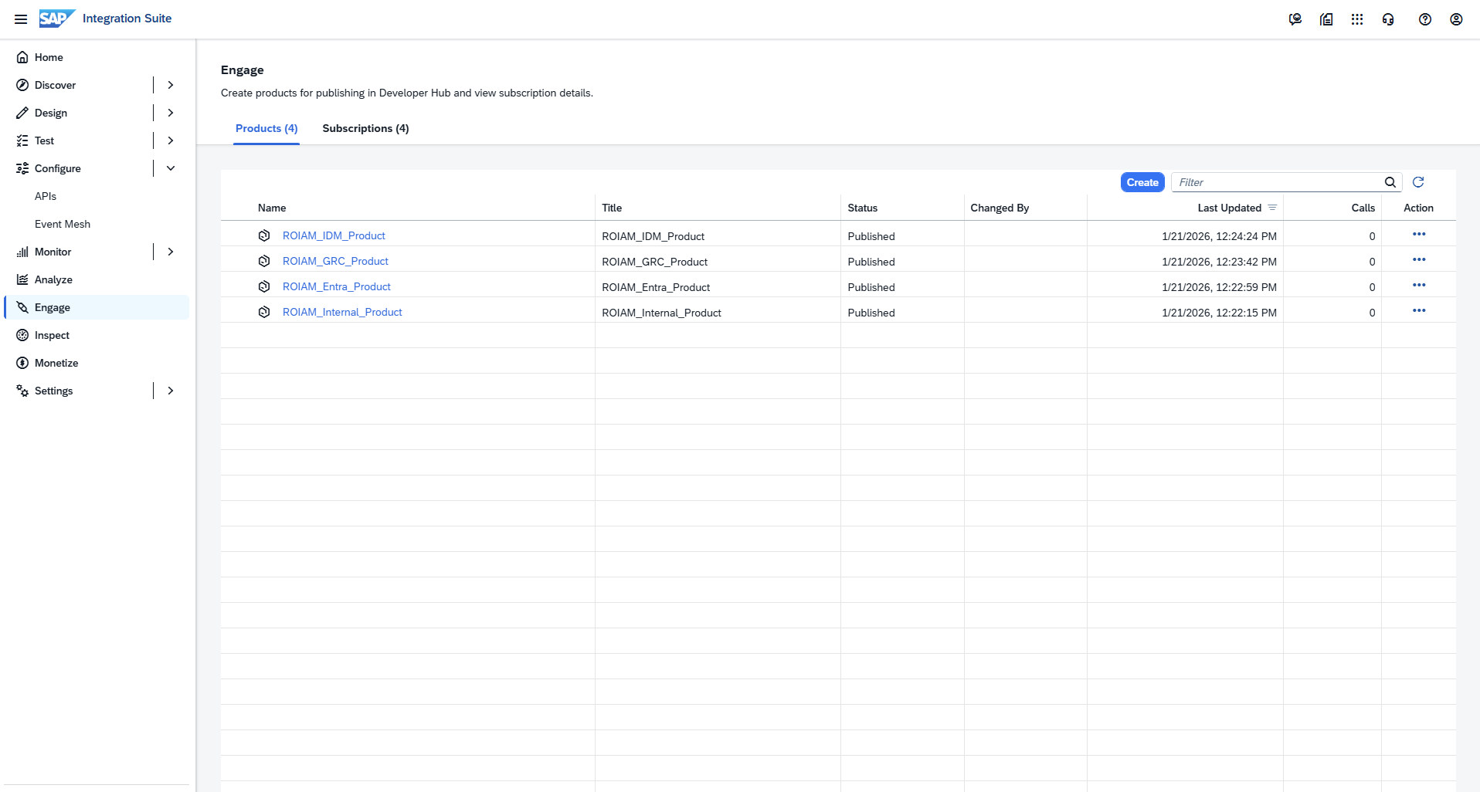Open the feedback chat icon in the header
1480x792 pixels.
coord(1295,19)
